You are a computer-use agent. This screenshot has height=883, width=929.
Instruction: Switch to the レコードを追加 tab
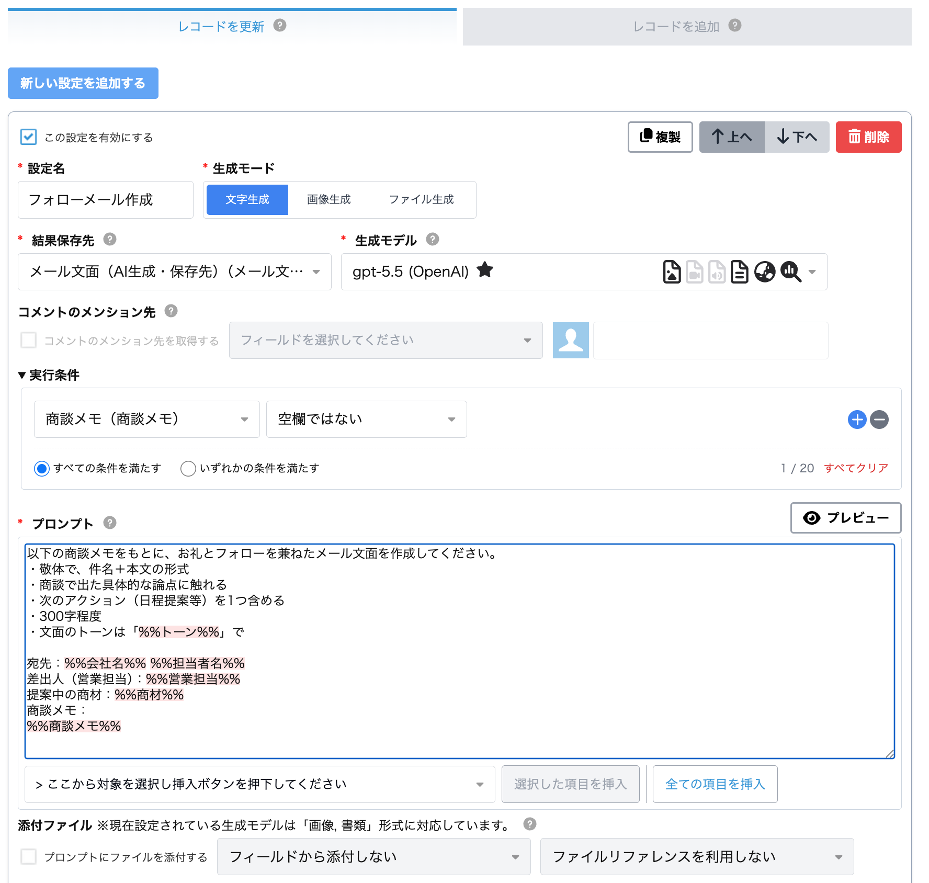[687, 26]
